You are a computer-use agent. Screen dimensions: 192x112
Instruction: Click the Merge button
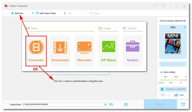(x=94, y=13)
